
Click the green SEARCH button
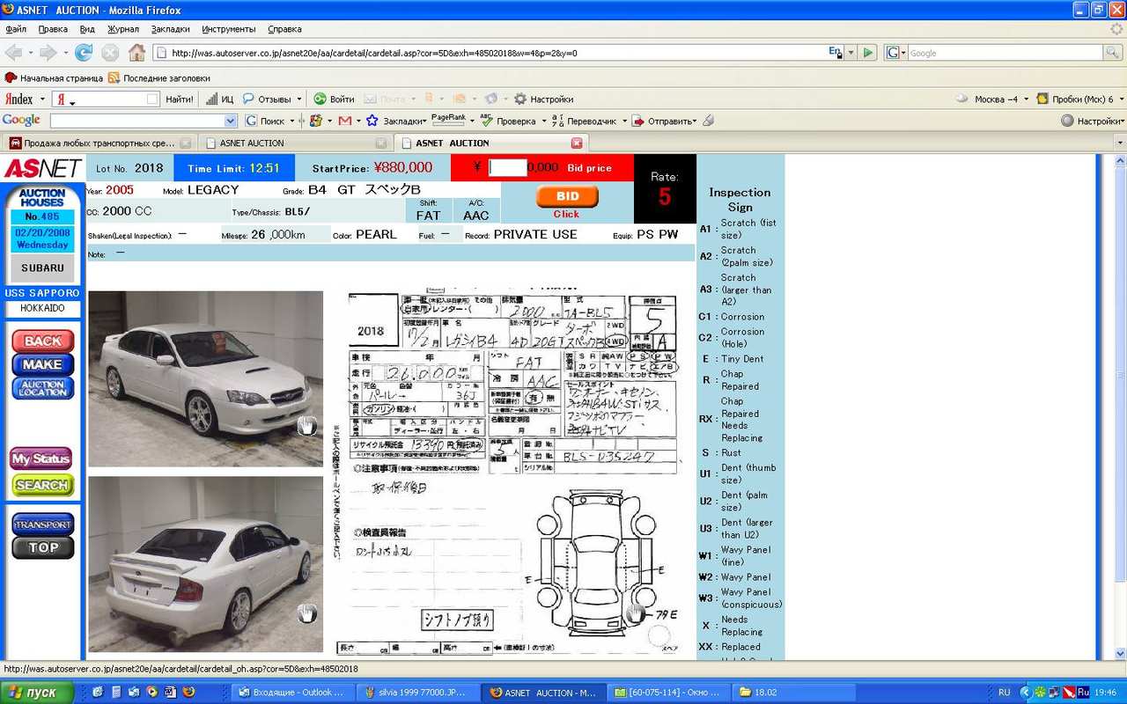point(42,485)
